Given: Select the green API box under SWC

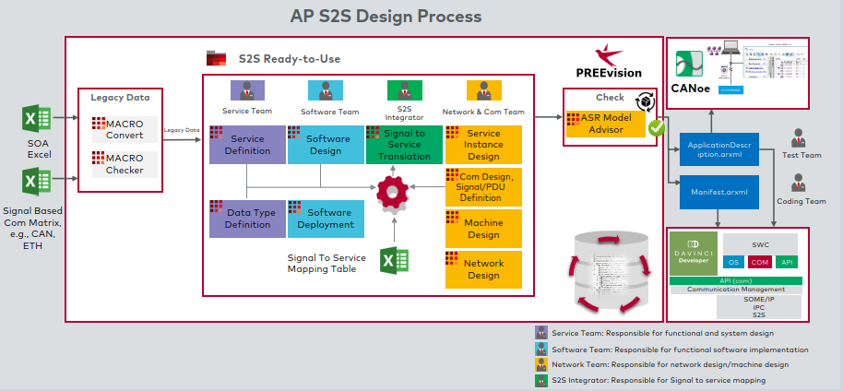Looking at the screenshot, I should [787, 262].
